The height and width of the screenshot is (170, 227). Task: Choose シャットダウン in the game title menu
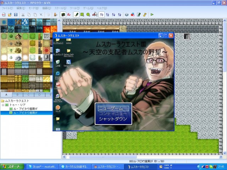coord(113,119)
